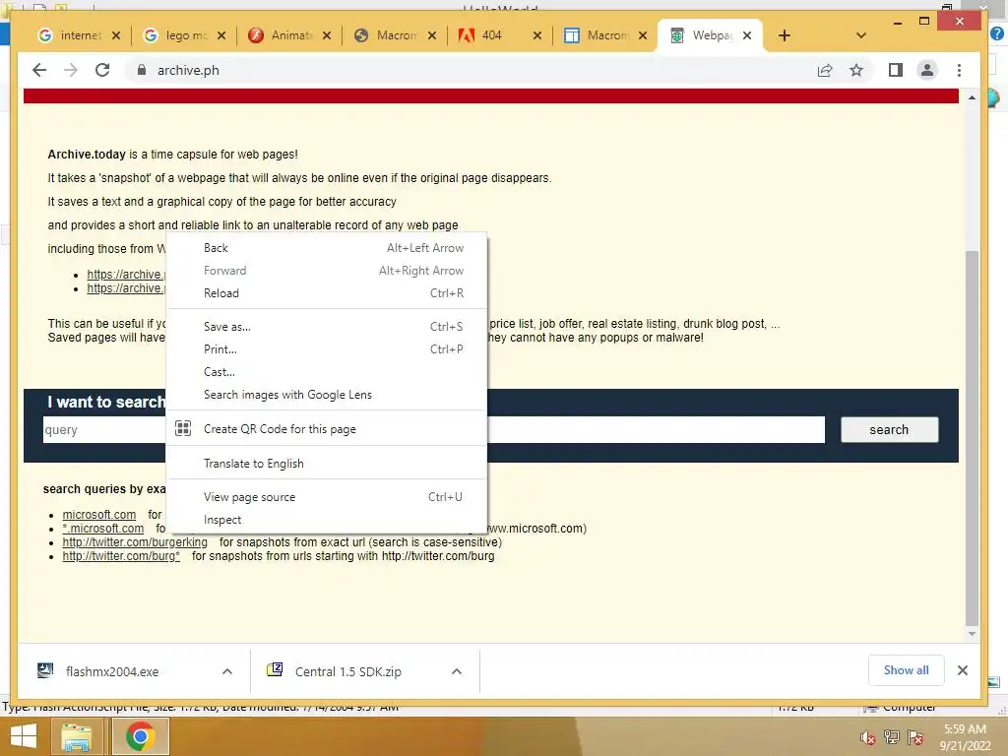Viewport: 1008px width, 756px height.
Task: Open the flashmx2004.exe downloaded file
Action: point(112,671)
